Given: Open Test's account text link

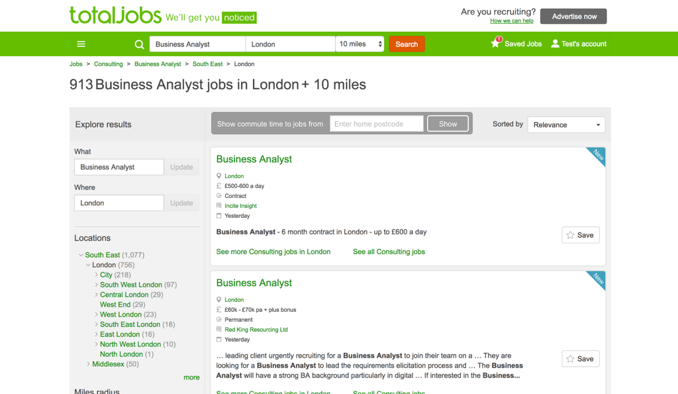Looking at the screenshot, I should tap(584, 44).
